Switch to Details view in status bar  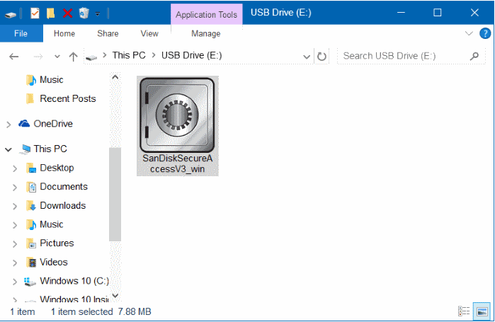click(464, 311)
